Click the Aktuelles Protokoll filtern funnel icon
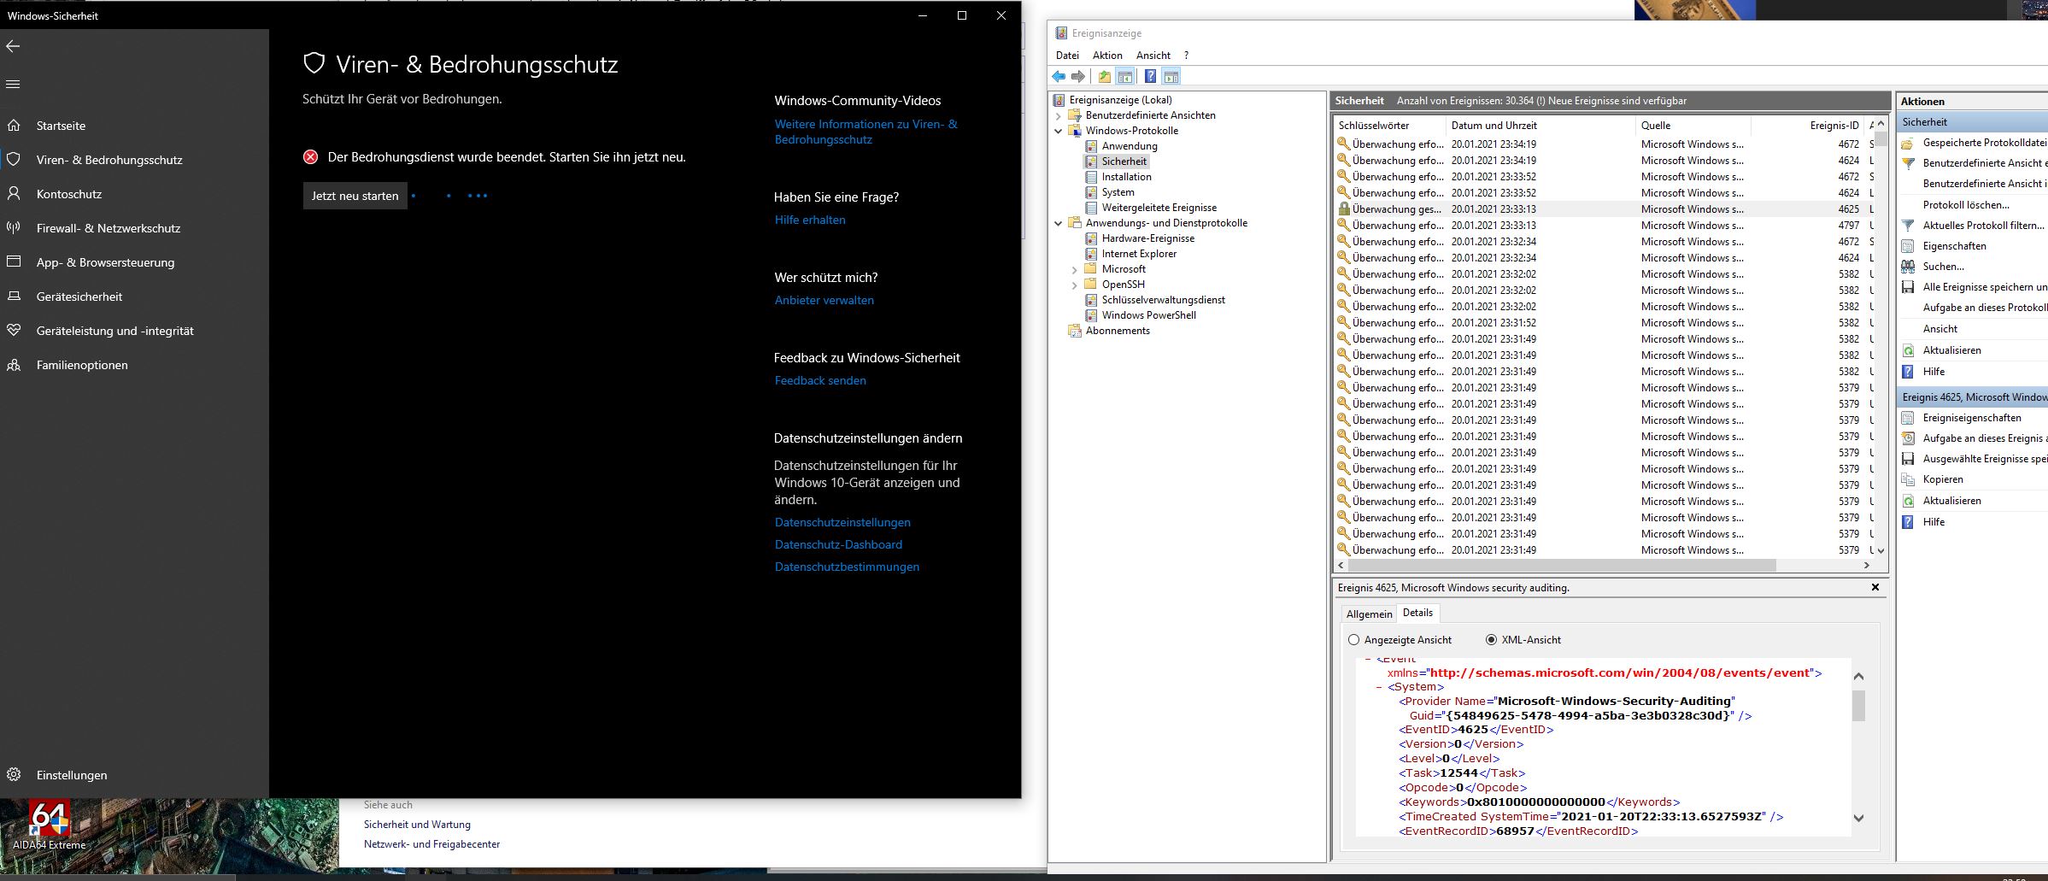Screen dimensions: 2048x881 coord(1908,226)
